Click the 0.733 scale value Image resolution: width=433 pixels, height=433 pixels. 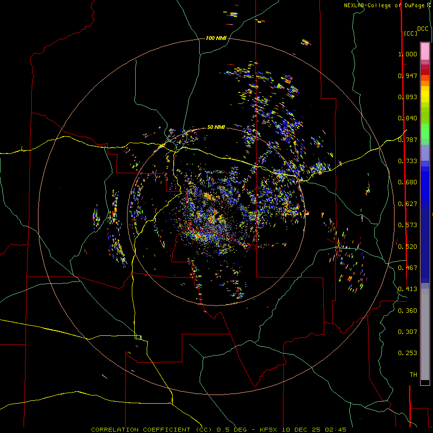(x=408, y=161)
